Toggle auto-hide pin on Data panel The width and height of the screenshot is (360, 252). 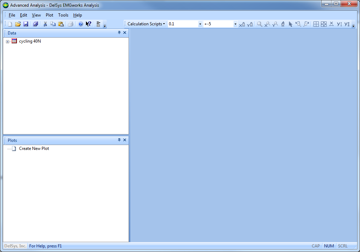pos(119,33)
